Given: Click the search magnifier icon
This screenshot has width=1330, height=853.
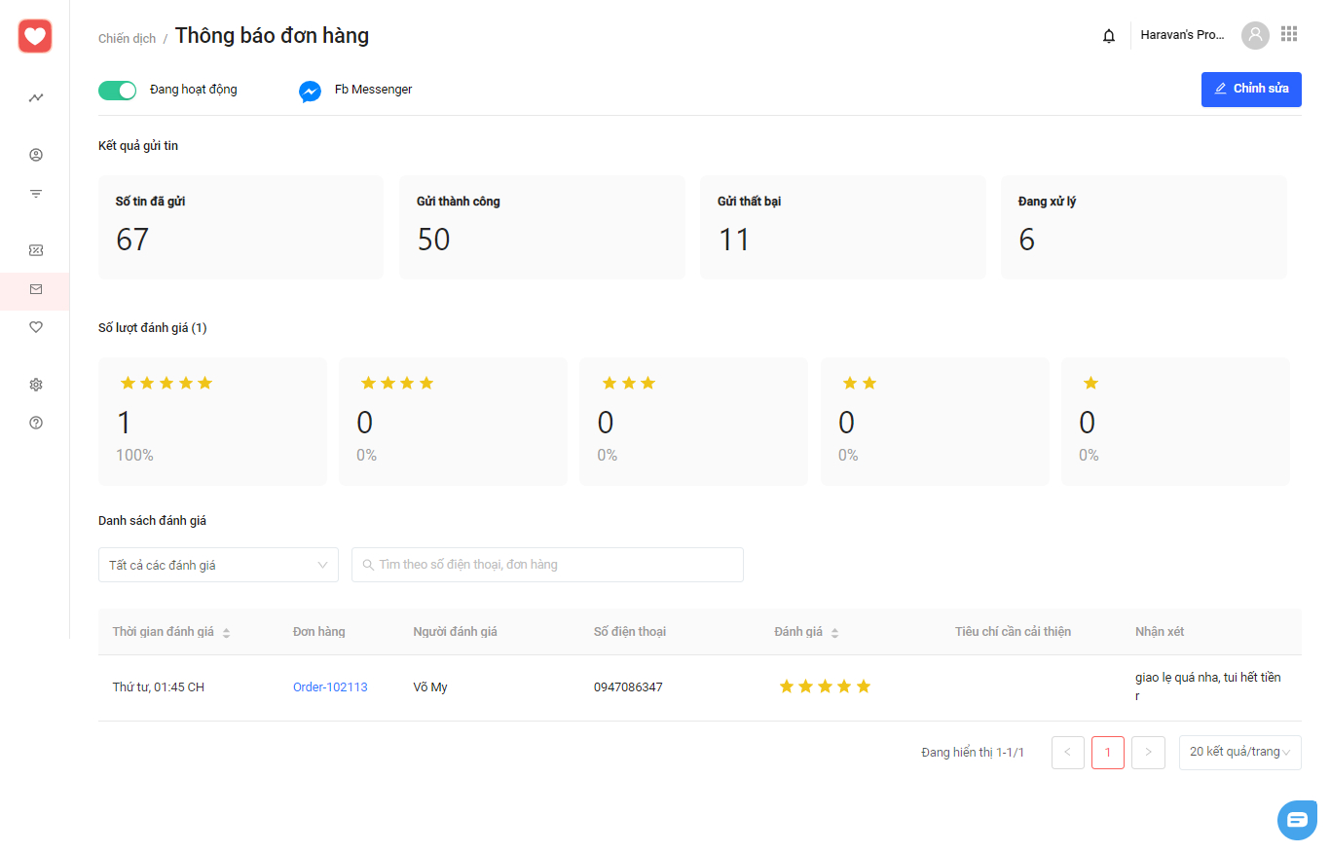Looking at the screenshot, I should 368,565.
